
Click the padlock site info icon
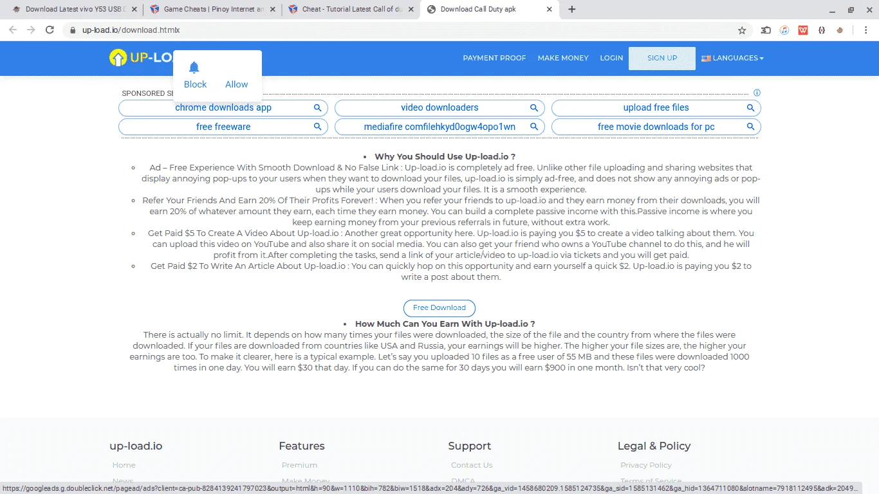tap(73, 30)
